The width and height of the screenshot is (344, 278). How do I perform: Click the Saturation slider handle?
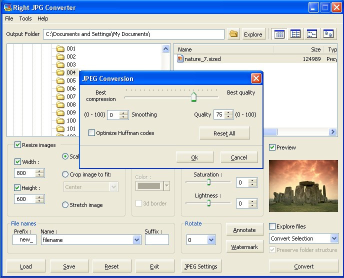click(x=208, y=182)
